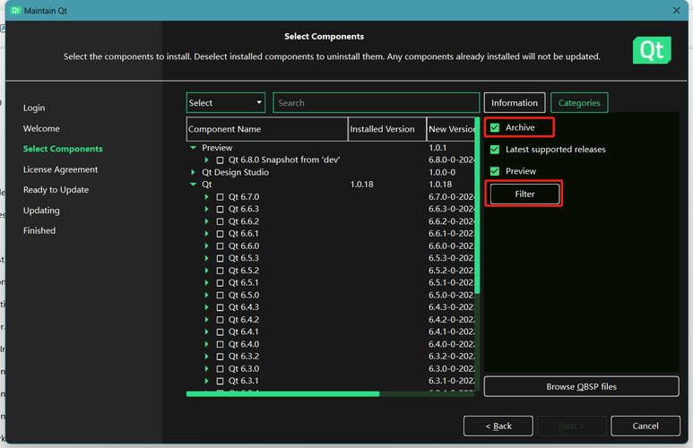Switch to the Categories tab

(x=579, y=102)
